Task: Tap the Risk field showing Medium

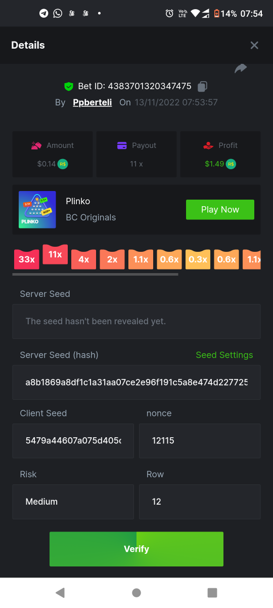Action: pos(73,502)
